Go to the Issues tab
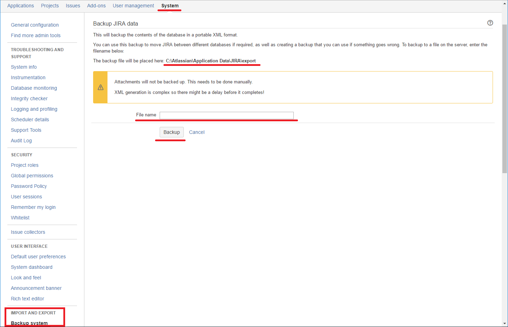Screen dimensions: 508x327 pyautogui.click(x=73, y=6)
